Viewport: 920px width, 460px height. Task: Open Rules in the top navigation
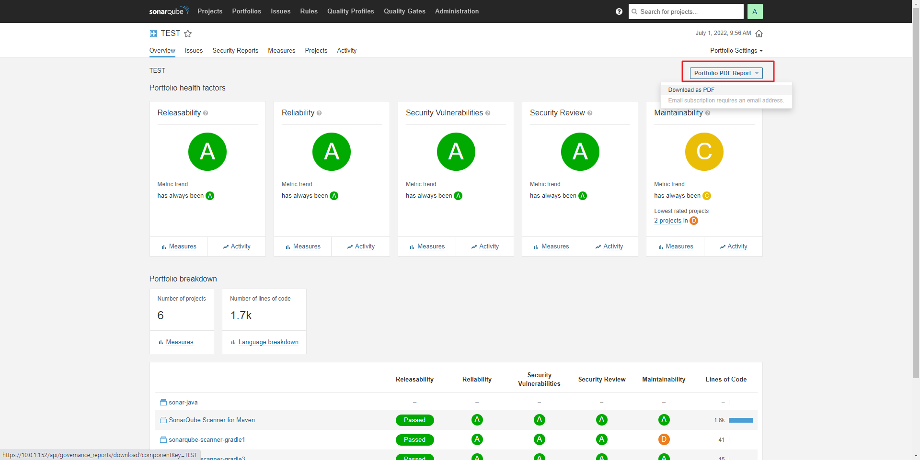tap(309, 11)
